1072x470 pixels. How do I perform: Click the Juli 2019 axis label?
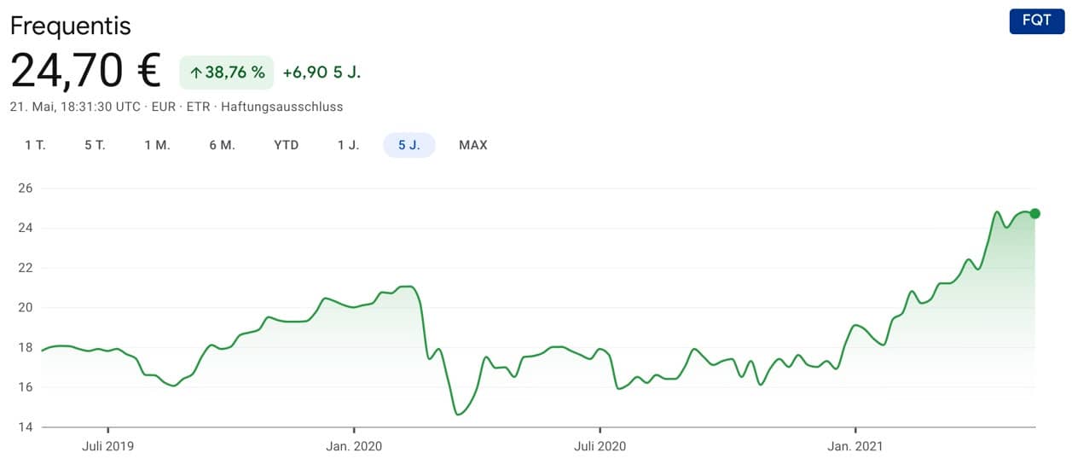coord(108,446)
